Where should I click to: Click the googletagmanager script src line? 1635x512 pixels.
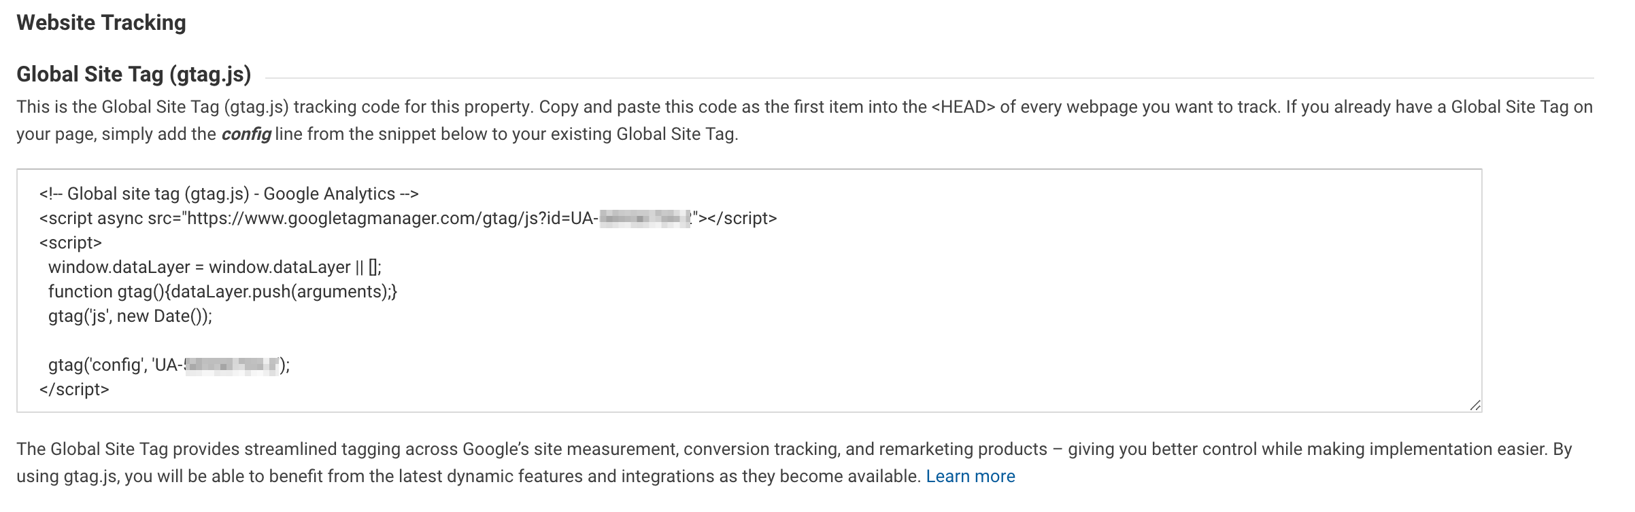point(408,218)
